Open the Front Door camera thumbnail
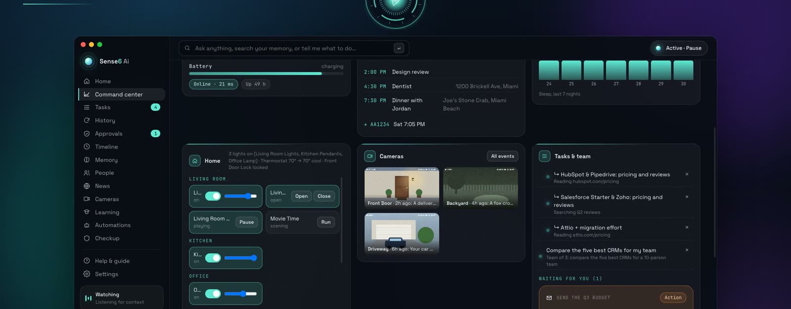791x309 pixels. pos(402,188)
